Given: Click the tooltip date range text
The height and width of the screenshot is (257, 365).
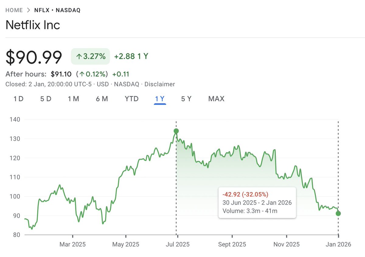Looking at the screenshot, I should (x=257, y=203).
